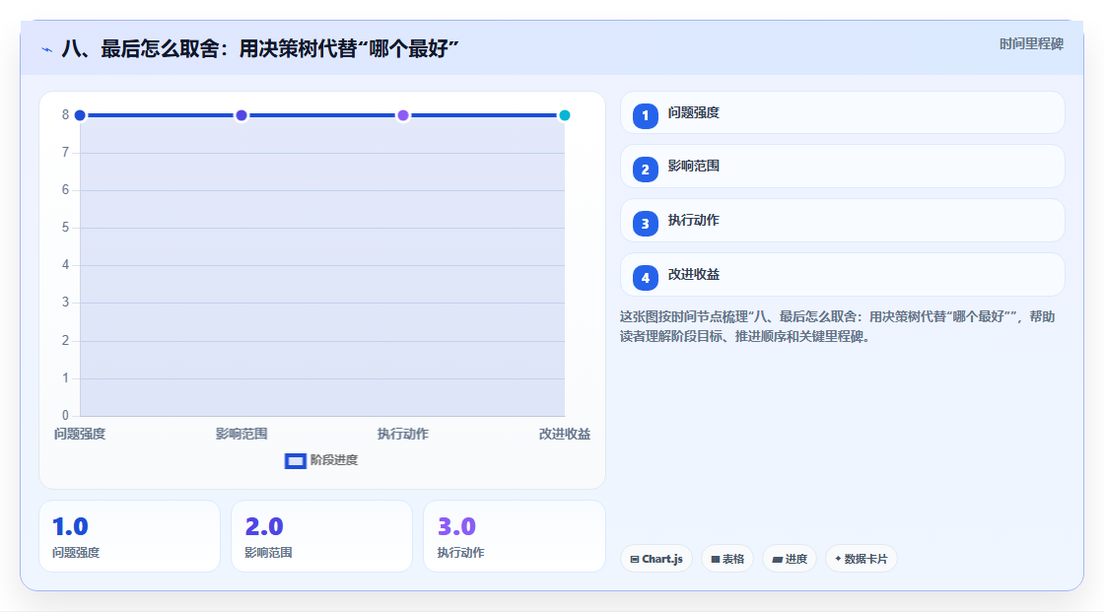
Task: Select the 2.0 影响范围 data card
Action: click(321, 536)
